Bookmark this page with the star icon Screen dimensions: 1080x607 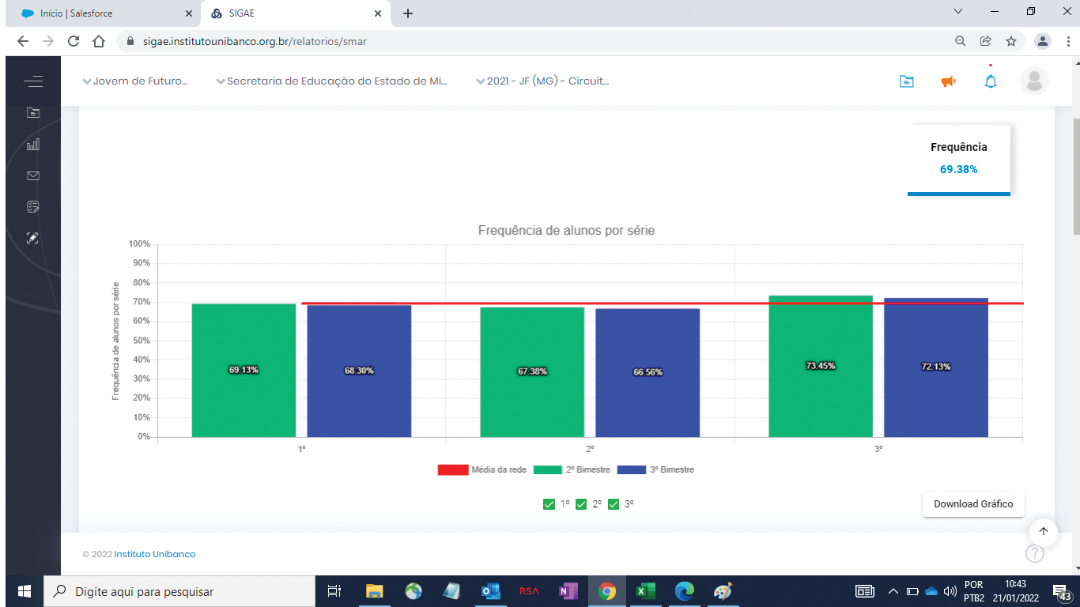1011,41
